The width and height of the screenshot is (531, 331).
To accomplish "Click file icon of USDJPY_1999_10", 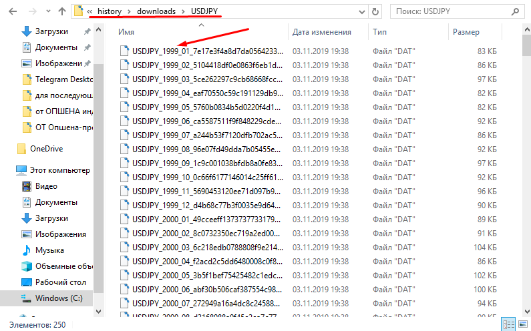I will [x=125, y=178].
